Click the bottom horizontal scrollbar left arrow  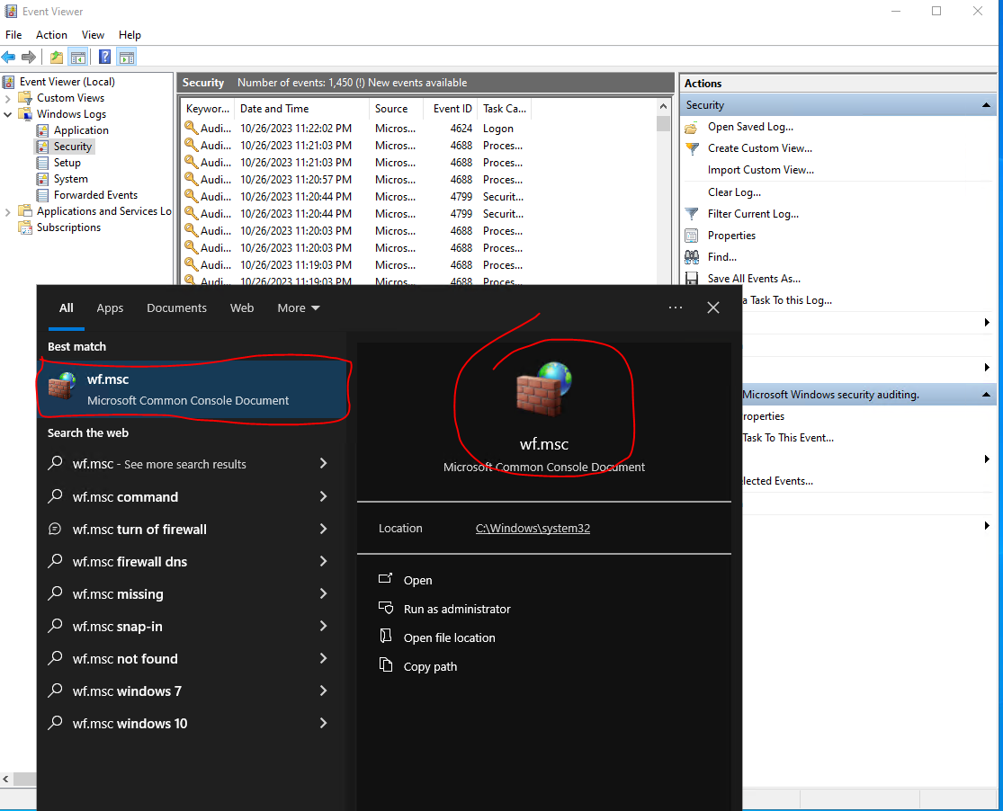click(x=5, y=779)
